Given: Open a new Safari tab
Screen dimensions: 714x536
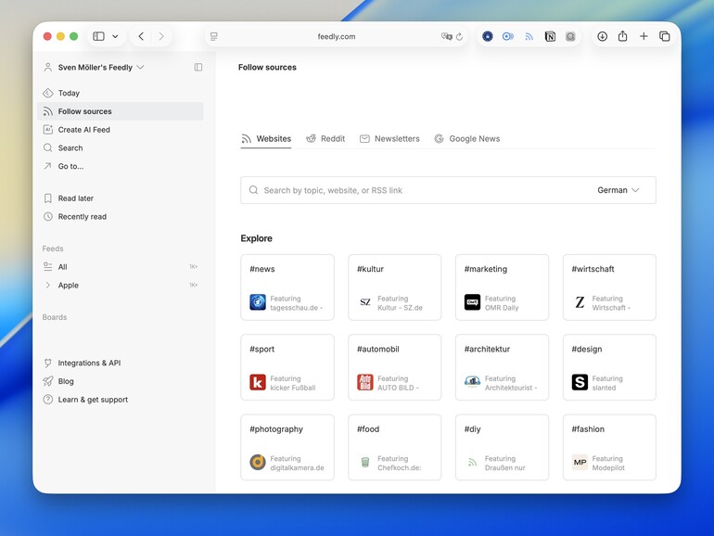Looking at the screenshot, I should (644, 36).
